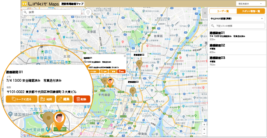Screen dimensions: 267x138
Task: Click the 200m distance text
Action: (x=212, y=39)
